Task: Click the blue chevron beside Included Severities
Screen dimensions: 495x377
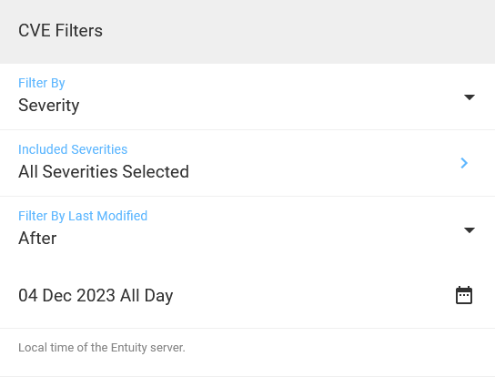Action: [x=464, y=163]
